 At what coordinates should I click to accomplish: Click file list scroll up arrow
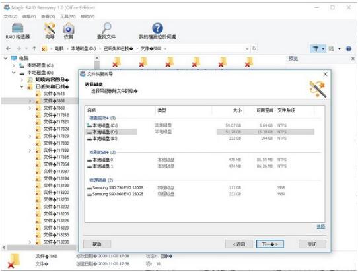click(97, 59)
